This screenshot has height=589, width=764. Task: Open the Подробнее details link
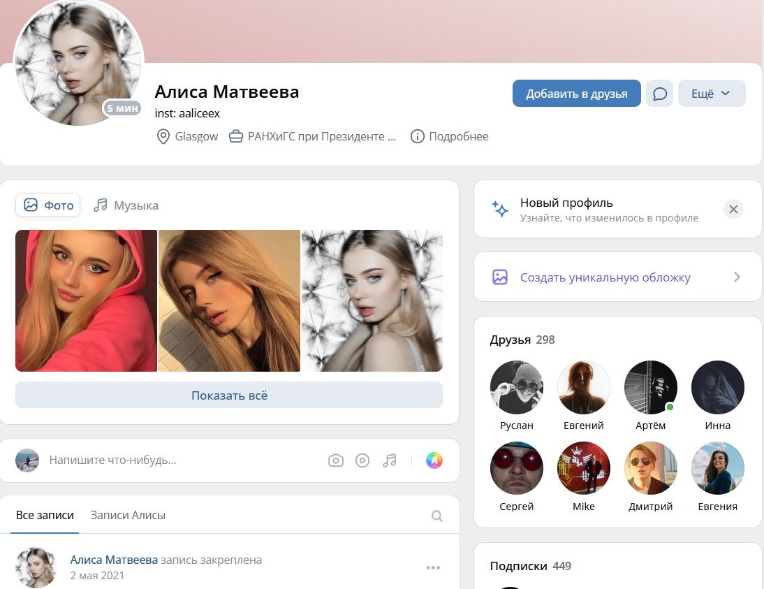(x=459, y=136)
